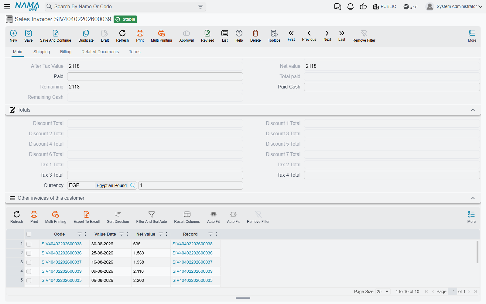Open search filter options in search bar
This screenshot has height=304, width=486.
tap(200, 7)
